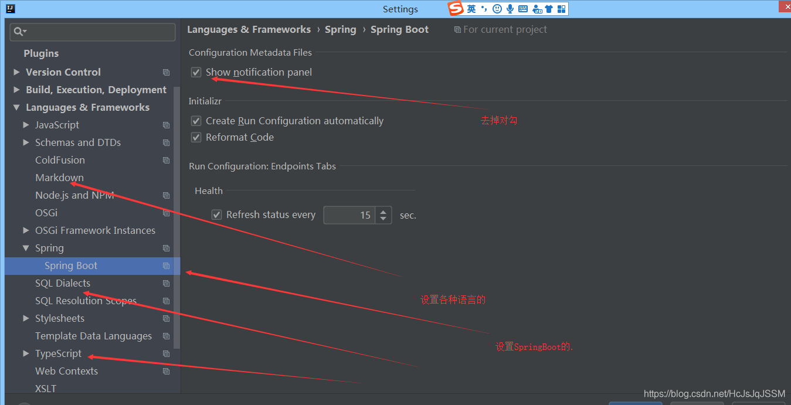Expand OSGi Framework Instances node

point(26,230)
